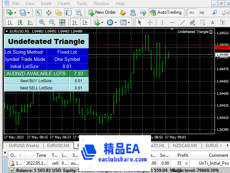Click the search magnifier icon
The width and height of the screenshot is (230, 173).
215,13
